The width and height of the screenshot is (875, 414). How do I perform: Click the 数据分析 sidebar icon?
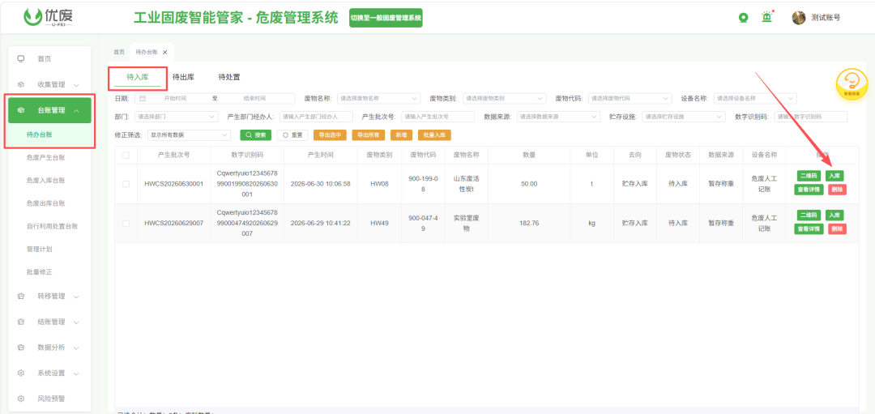(21, 348)
